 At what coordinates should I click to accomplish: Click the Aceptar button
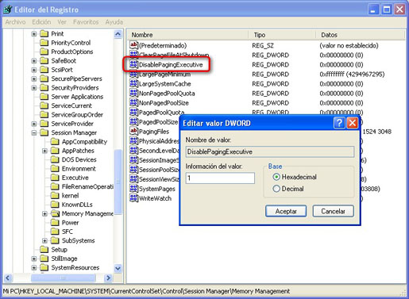286,211
